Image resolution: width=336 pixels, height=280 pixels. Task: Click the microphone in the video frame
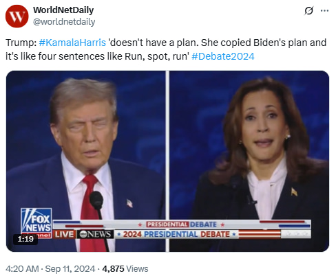click(96, 200)
